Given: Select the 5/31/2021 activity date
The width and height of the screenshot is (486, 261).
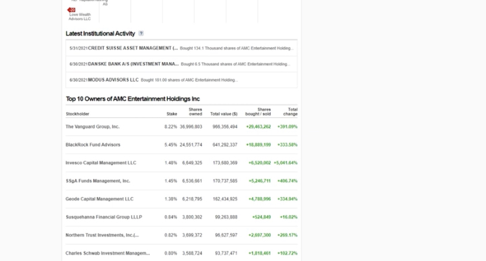Looking at the screenshot, I should coord(78,49).
